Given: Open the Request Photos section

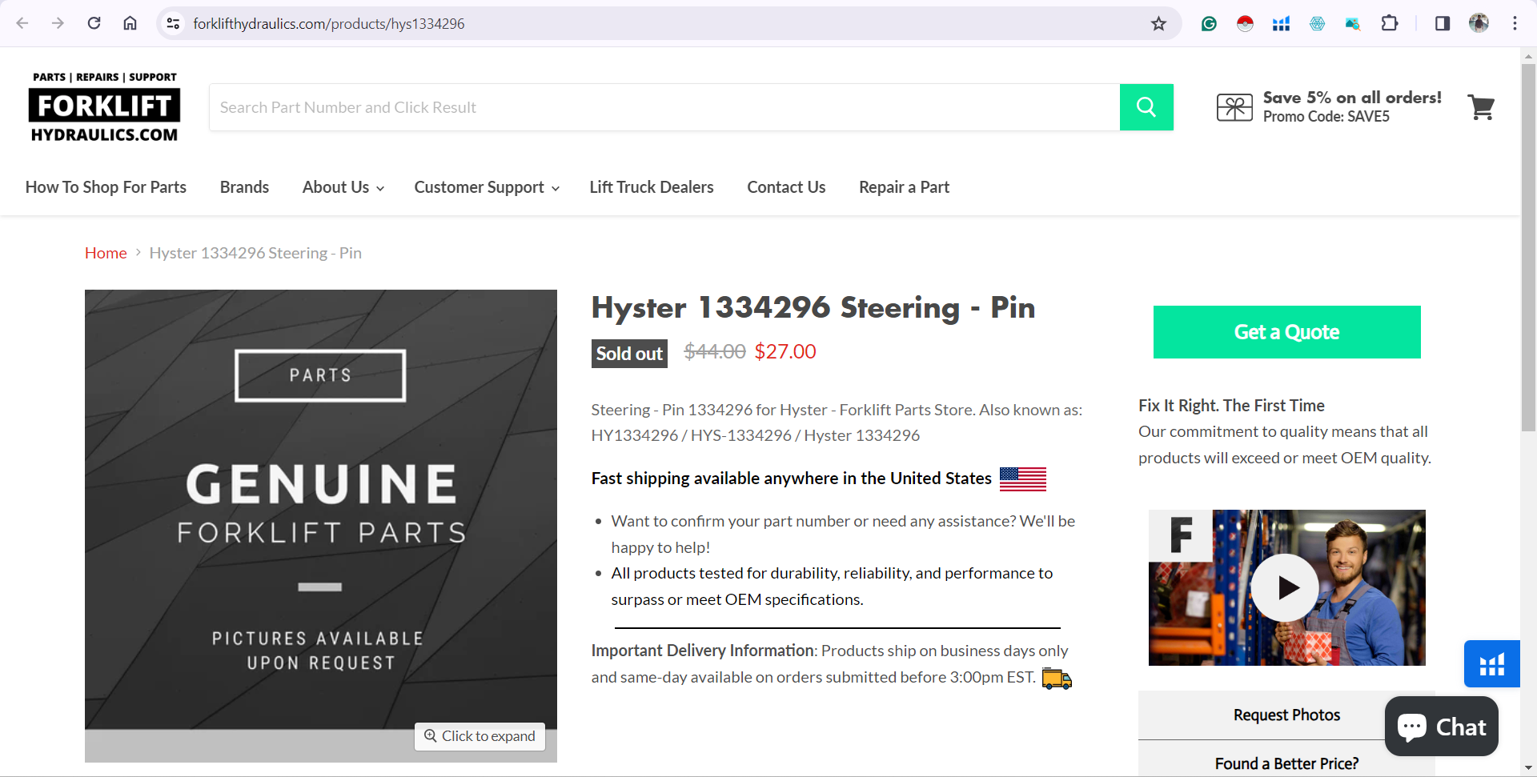Looking at the screenshot, I should pyautogui.click(x=1286, y=715).
